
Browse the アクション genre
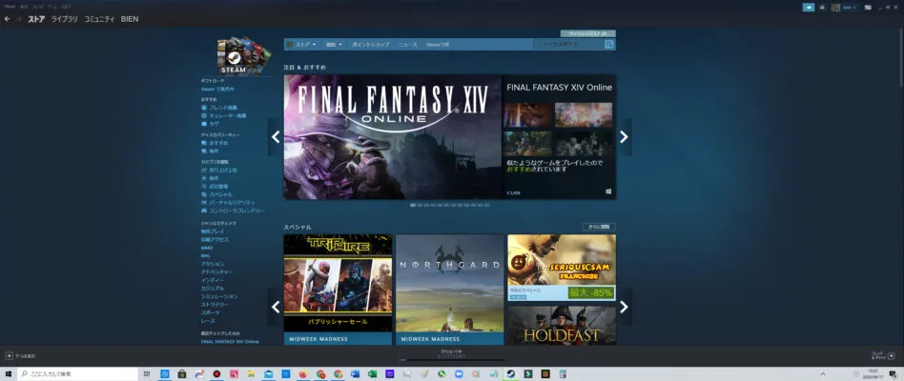click(213, 264)
